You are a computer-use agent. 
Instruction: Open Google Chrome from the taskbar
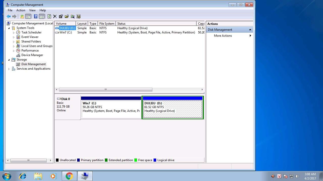point(69,176)
